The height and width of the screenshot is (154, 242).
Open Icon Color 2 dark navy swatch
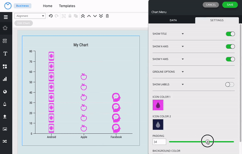[x=158, y=125]
